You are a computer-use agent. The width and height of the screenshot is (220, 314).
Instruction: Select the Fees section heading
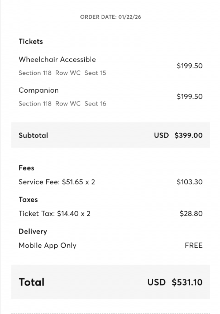[x=26, y=168]
